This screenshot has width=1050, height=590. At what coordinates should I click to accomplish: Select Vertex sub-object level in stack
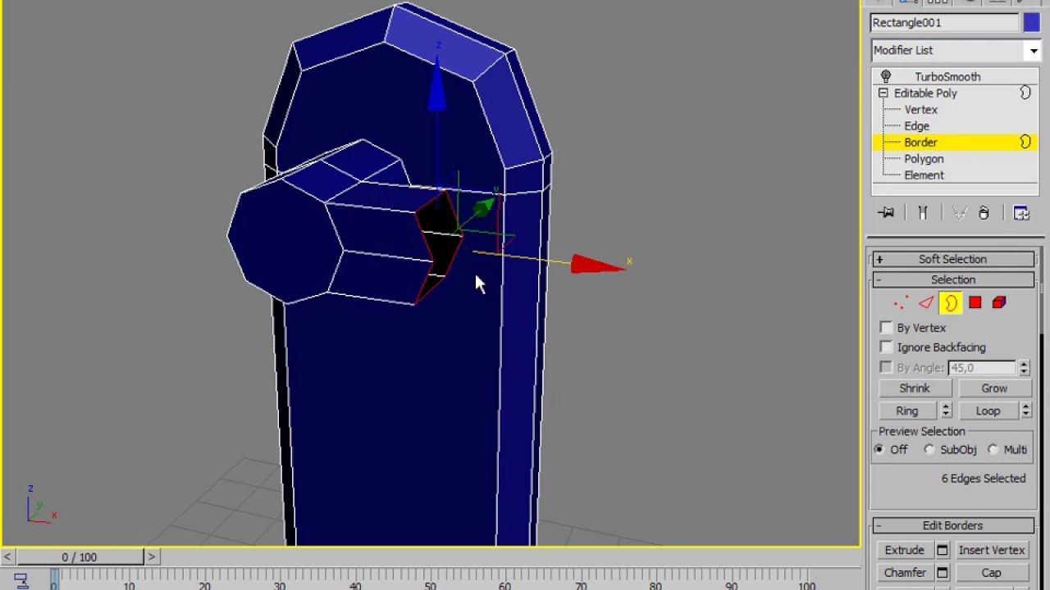920,110
